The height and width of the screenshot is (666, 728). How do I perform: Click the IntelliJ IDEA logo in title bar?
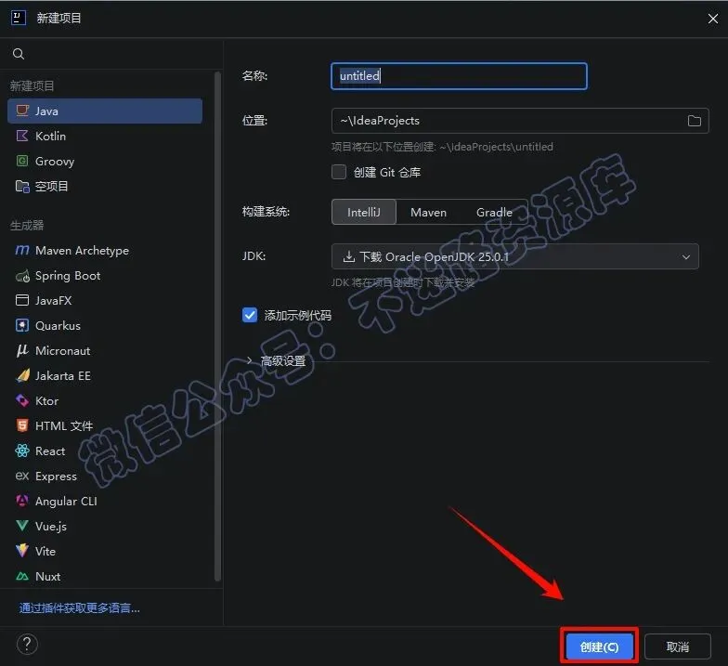point(19,19)
